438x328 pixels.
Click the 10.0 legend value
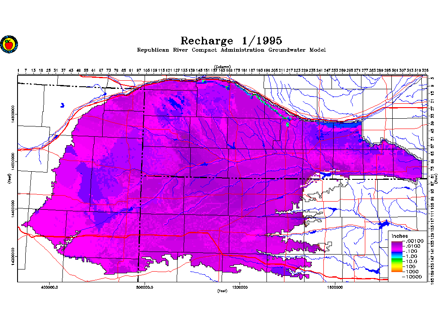tap(412, 261)
